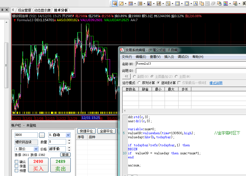Select the trend line drawing tool
The width and height of the screenshot is (246, 176).
click(x=121, y=3)
